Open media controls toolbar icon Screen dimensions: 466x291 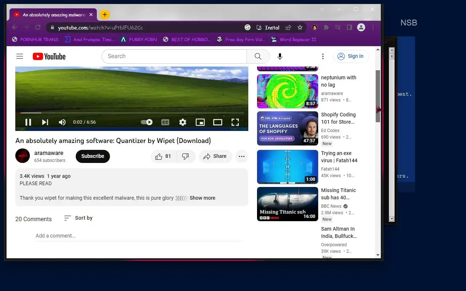click(x=338, y=27)
